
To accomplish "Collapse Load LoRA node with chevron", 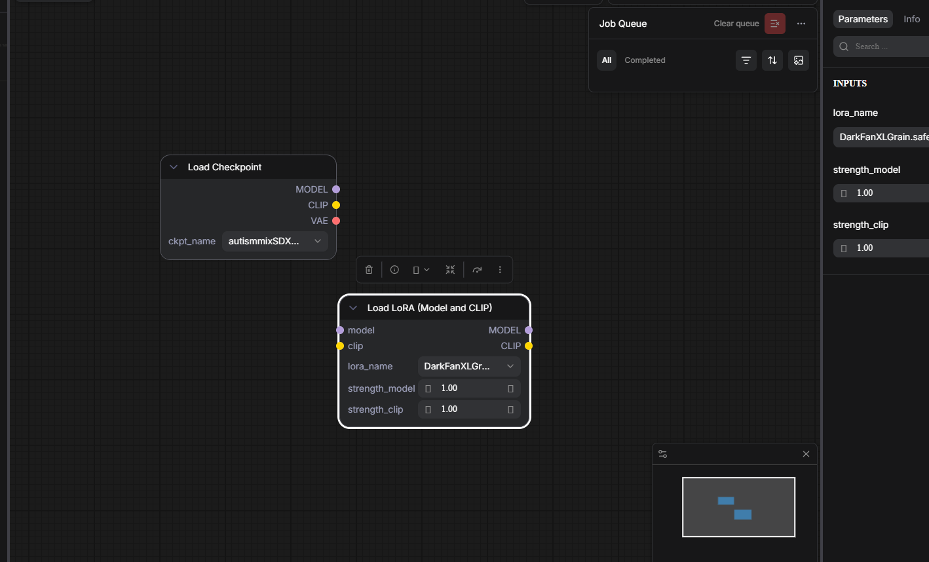I will 353,308.
